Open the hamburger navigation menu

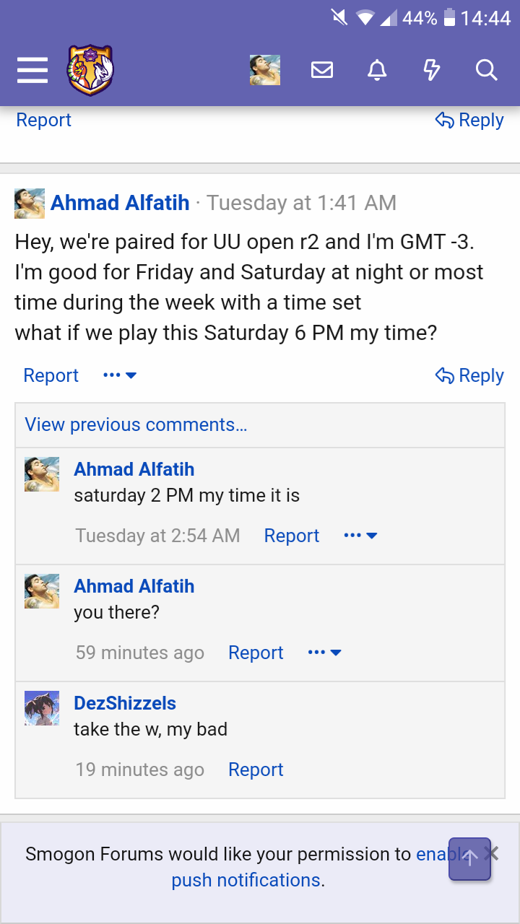pos(32,70)
